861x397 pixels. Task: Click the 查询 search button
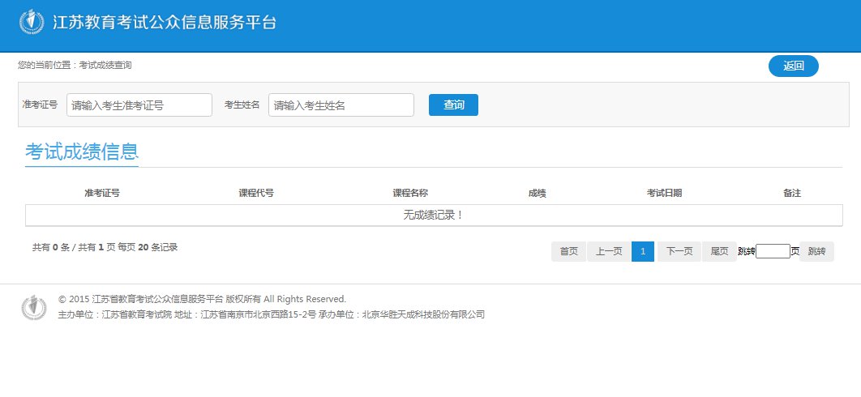[453, 105]
